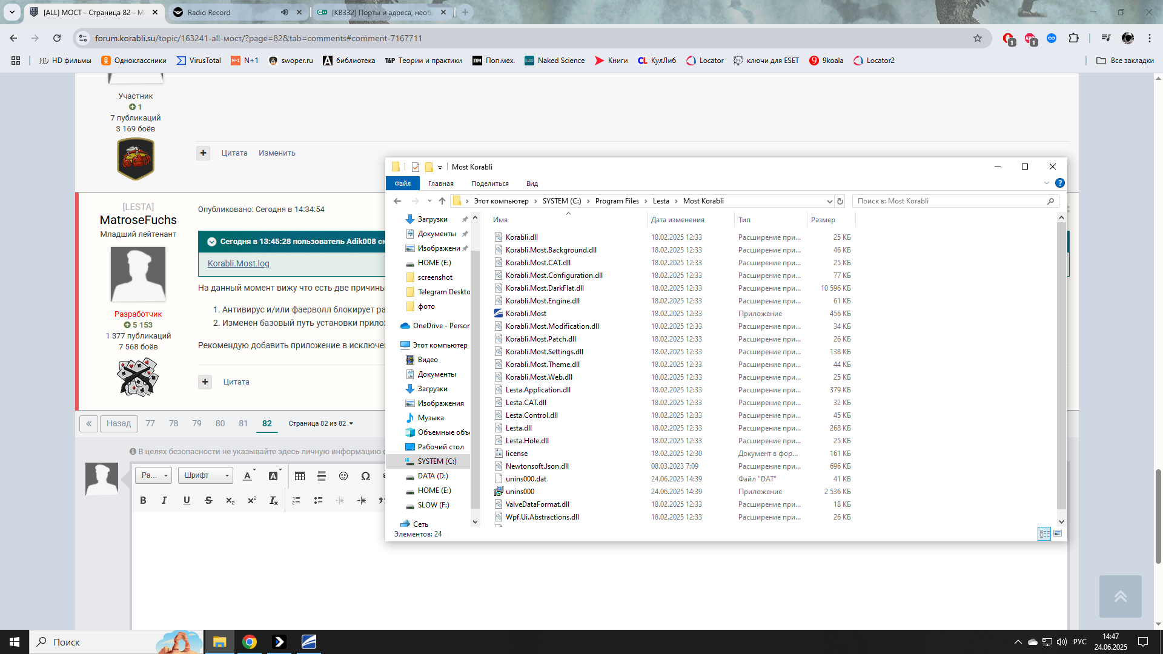Open the Chrome extensions puzzle icon
The image size is (1163, 654).
coord(1073,38)
